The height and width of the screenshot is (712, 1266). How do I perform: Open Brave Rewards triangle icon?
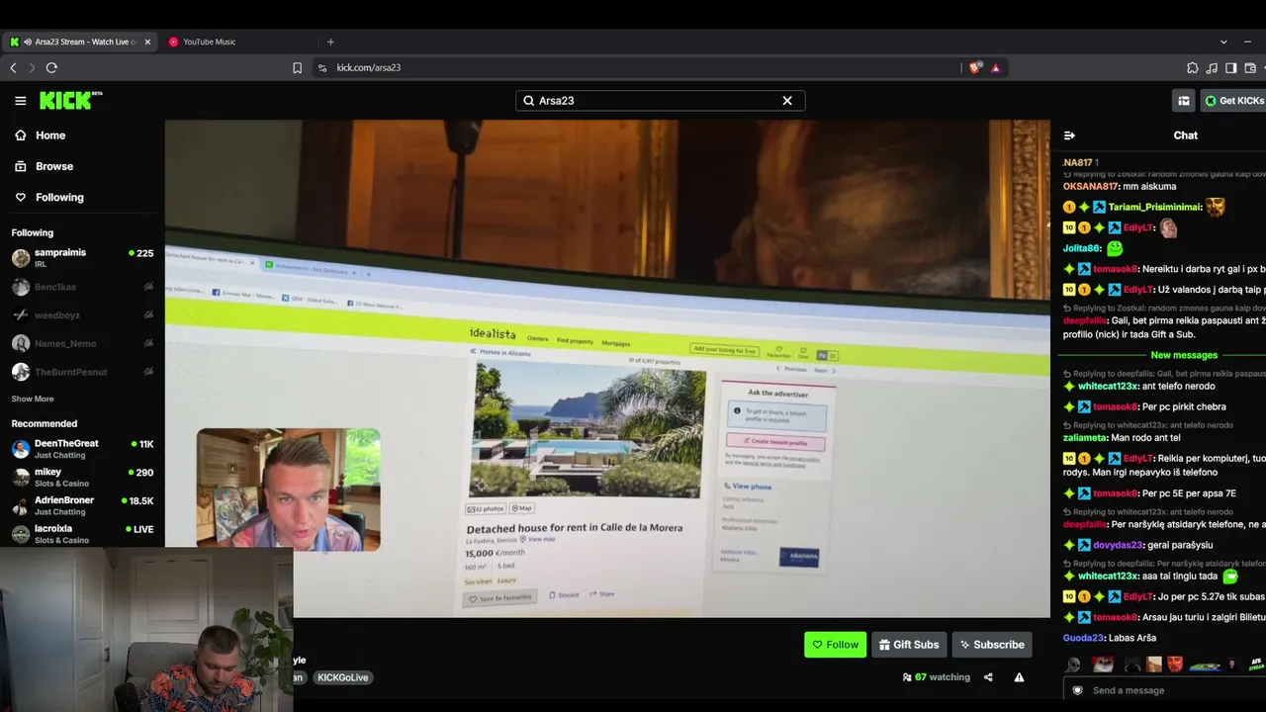(x=995, y=68)
